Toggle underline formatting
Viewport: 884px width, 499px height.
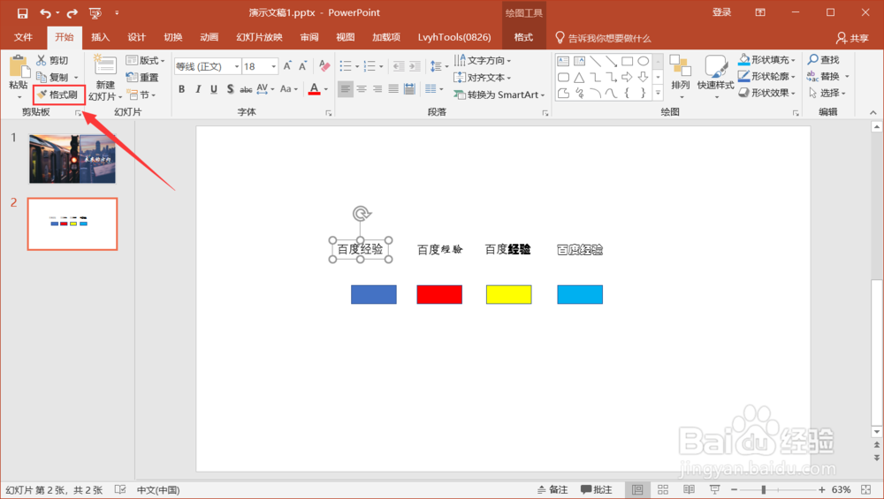click(214, 89)
